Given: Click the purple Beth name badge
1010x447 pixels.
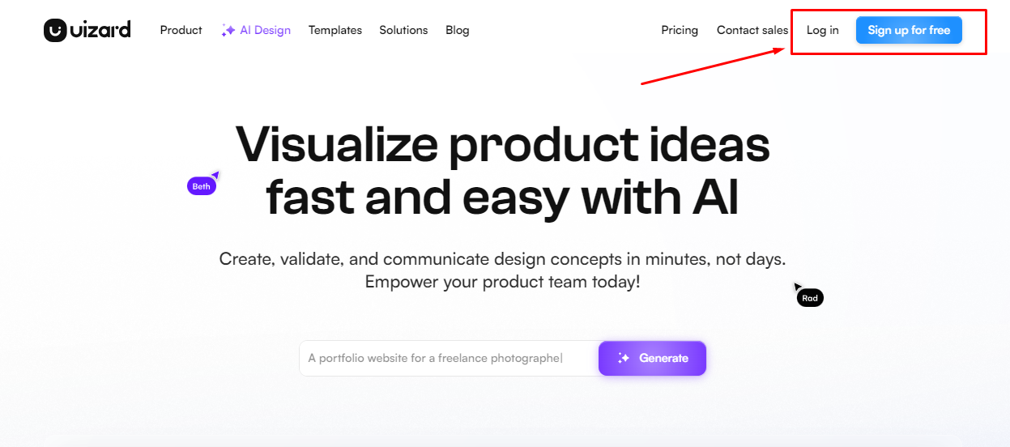Looking at the screenshot, I should pos(202,186).
